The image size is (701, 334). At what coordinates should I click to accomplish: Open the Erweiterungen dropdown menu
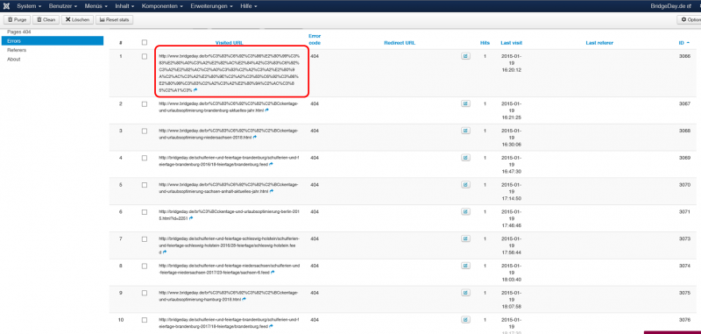pyautogui.click(x=211, y=6)
